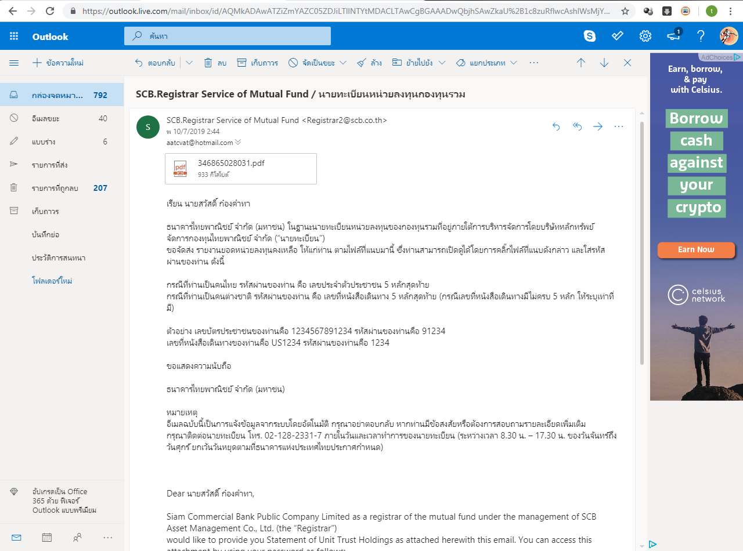Open Outlook settings gear
The width and height of the screenshot is (743, 551).
[645, 37]
